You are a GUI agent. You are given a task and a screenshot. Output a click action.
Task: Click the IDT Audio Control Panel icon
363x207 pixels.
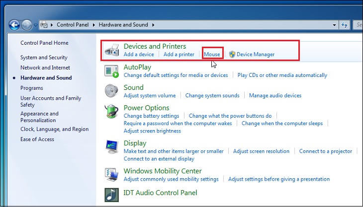click(111, 195)
